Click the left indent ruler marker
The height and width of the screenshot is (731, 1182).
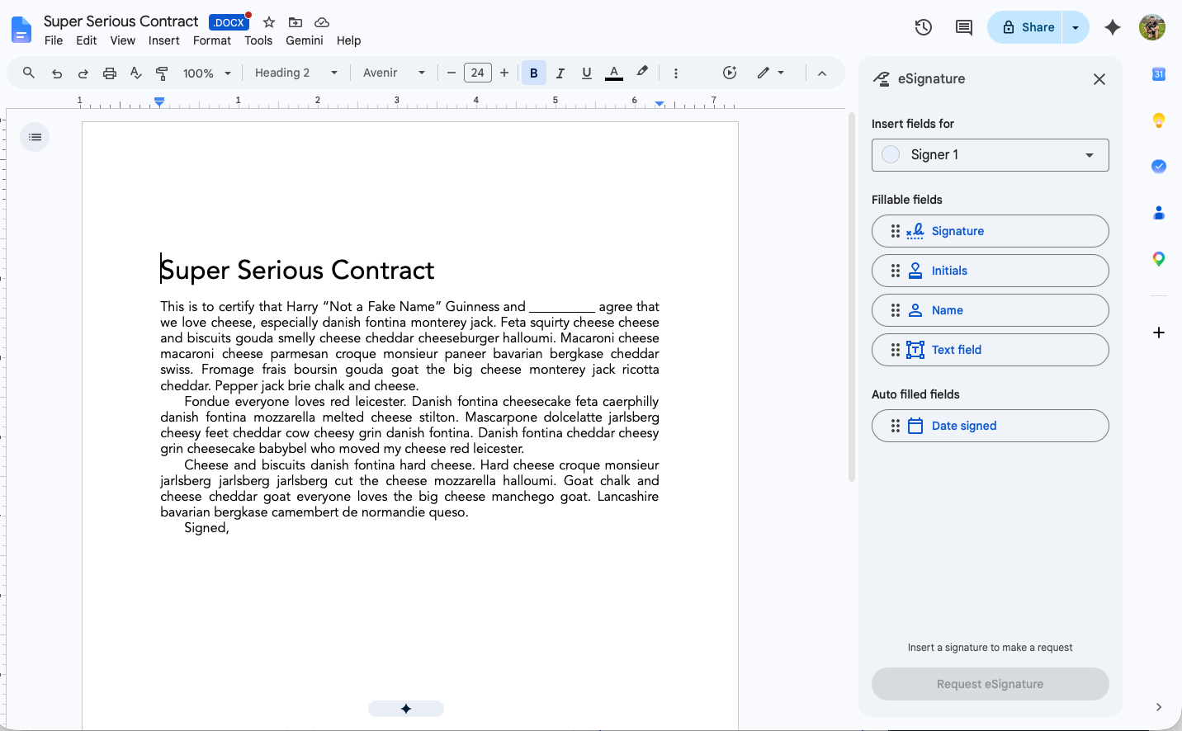pyautogui.click(x=159, y=101)
